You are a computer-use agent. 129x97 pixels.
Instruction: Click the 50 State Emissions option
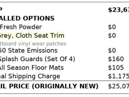point(29,50)
